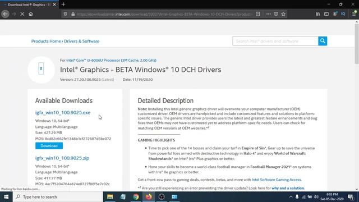Click the Search Intel drivers input field
359x202 pixels.
[275, 41]
